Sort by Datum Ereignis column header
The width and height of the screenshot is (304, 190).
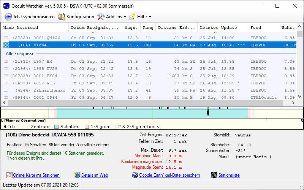click(x=95, y=28)
